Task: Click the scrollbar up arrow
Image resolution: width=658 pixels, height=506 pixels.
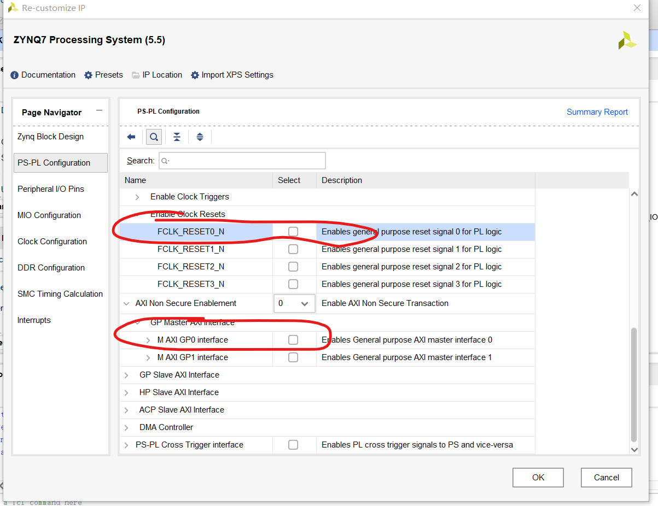Action: tap(634, 193)
